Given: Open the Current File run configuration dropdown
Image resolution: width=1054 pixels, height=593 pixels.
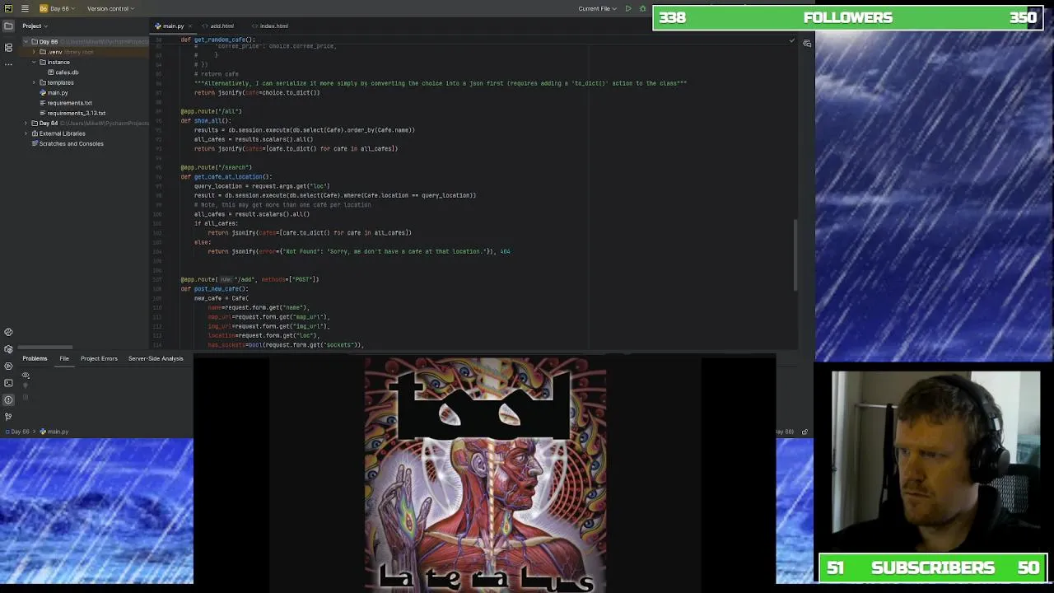Looking at the screenshot, I should [597, 8].
